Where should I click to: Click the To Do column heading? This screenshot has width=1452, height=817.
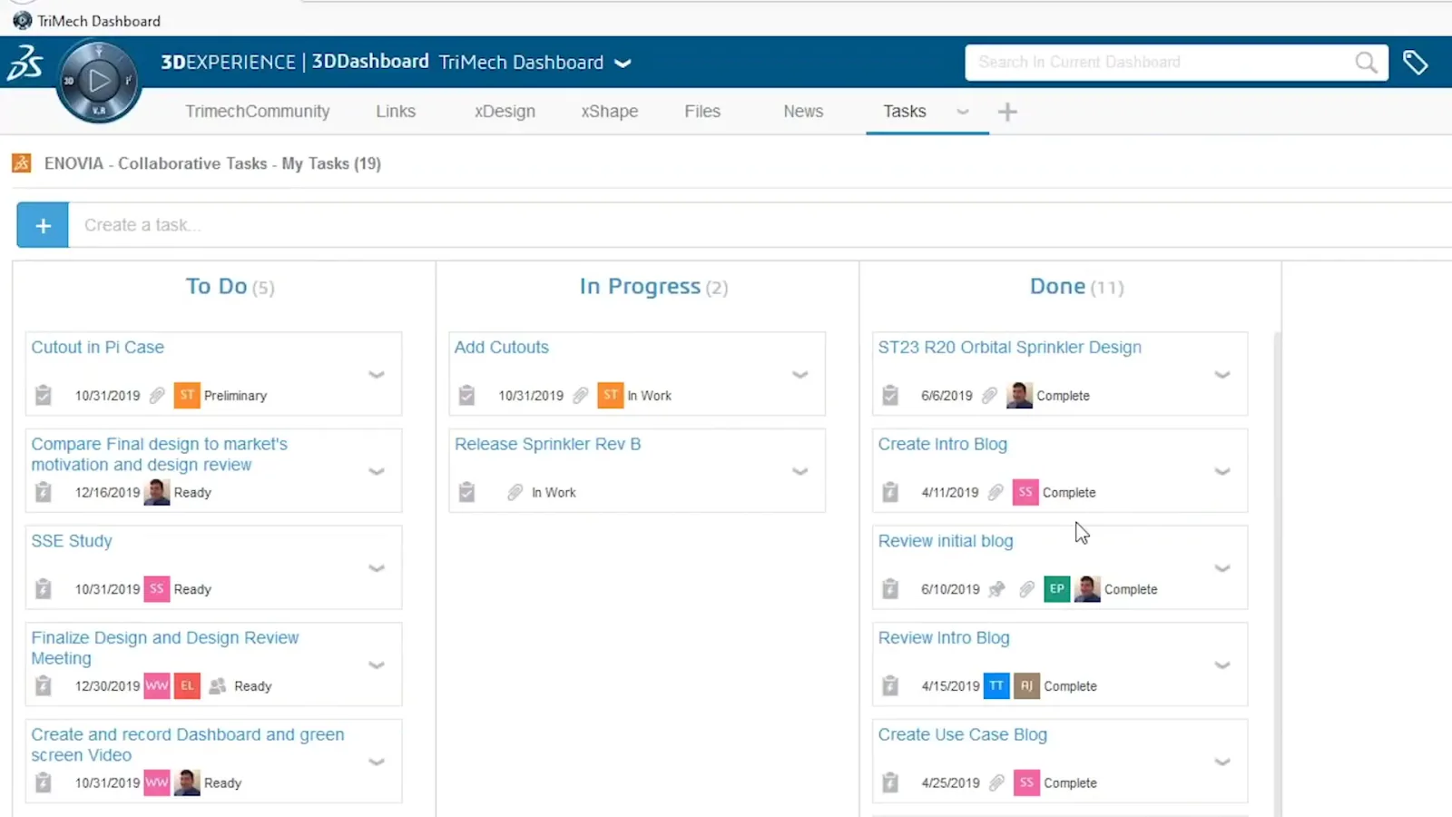point(230,287)
